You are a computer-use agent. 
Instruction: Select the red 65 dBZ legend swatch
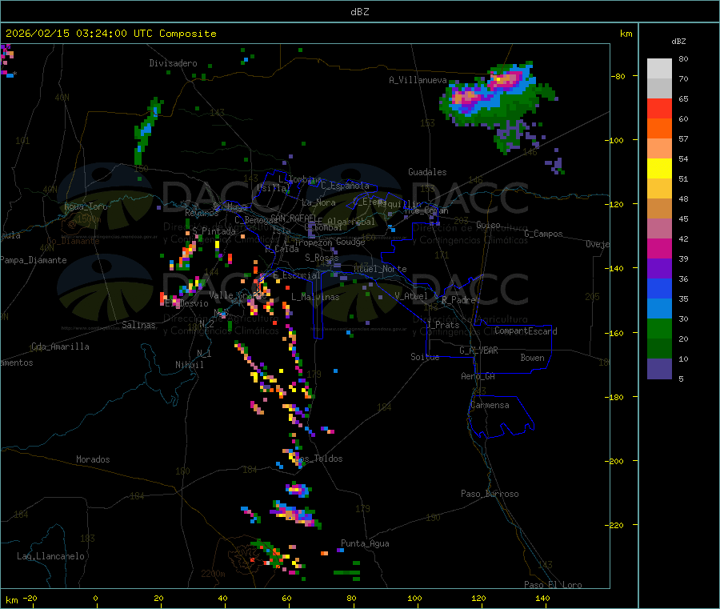[x=659, y=108]
